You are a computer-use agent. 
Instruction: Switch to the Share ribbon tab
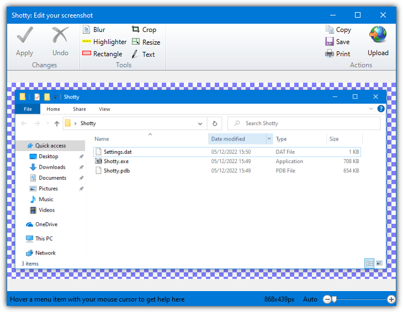coord(79,109)
